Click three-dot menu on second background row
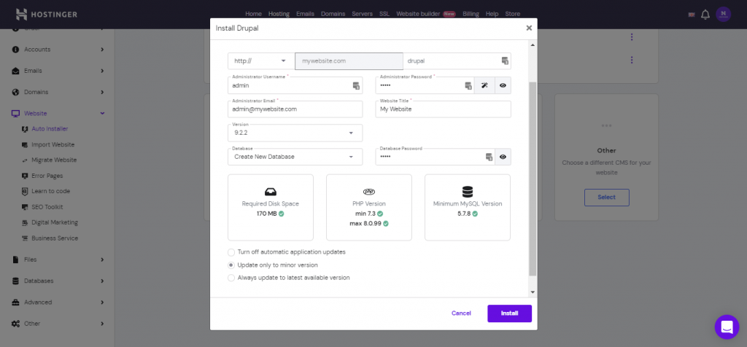Image resolution: width=747 pixels, height=347 pixels. pos(632,60)
